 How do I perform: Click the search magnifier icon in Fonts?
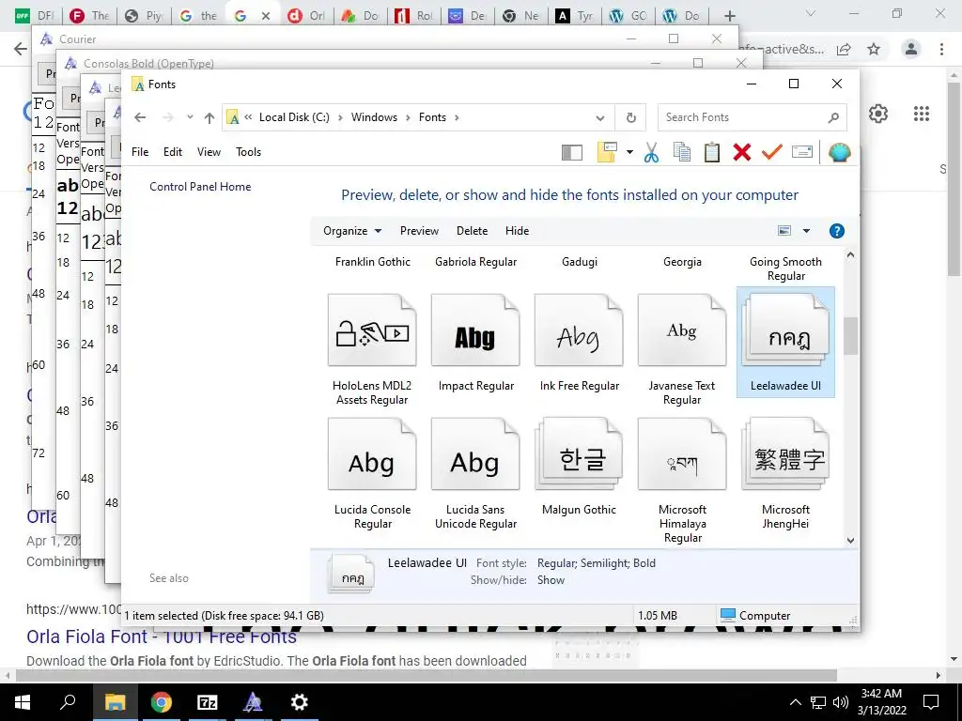point(833,117)
